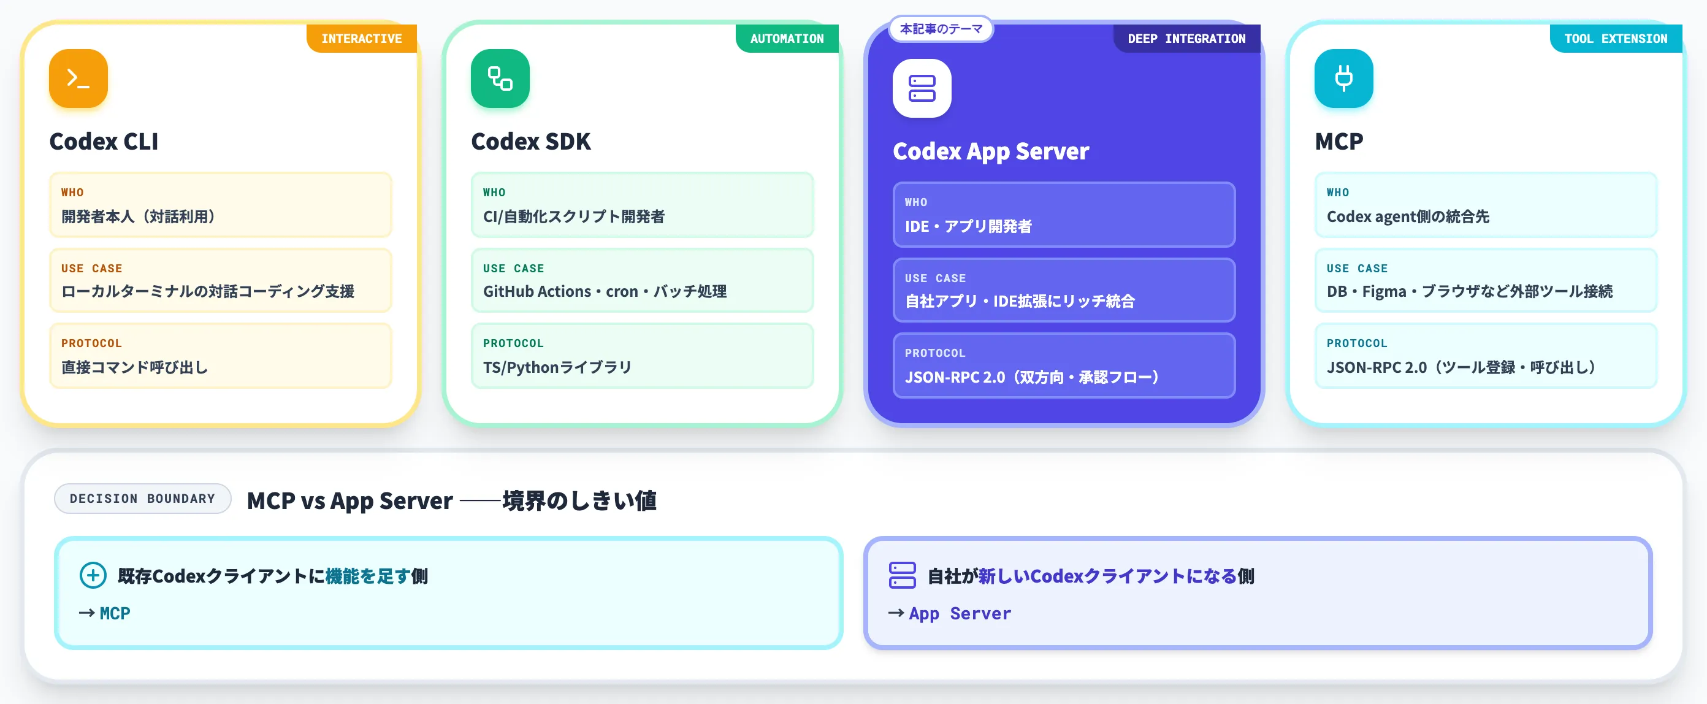1707x704 pixels.
Task: Click IDE・アプリ開発者 text
Action: [x=968, y=227]
